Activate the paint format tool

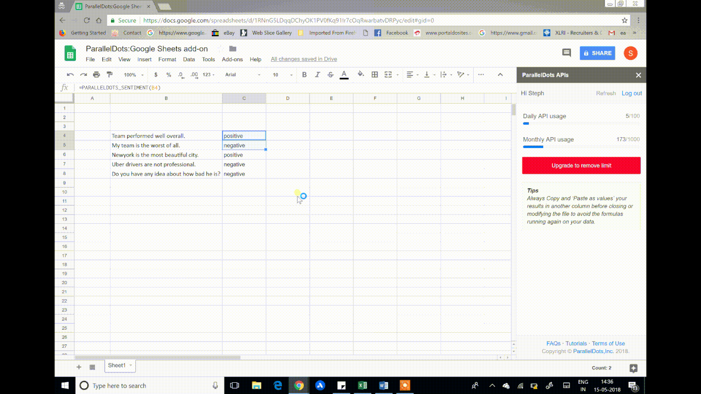click(x=110, y=74)
